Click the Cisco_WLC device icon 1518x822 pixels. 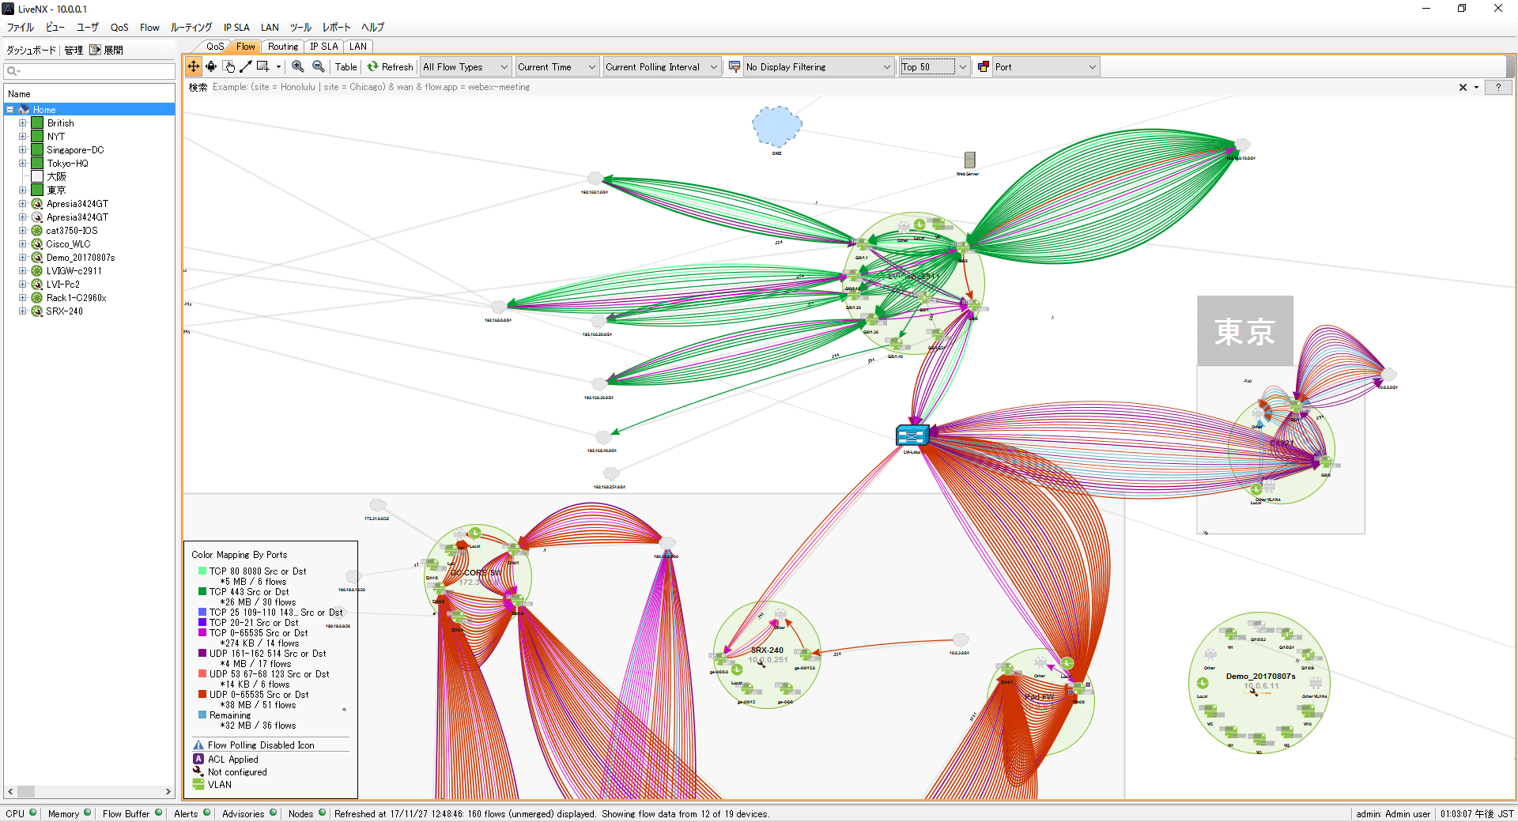point(36,244)
